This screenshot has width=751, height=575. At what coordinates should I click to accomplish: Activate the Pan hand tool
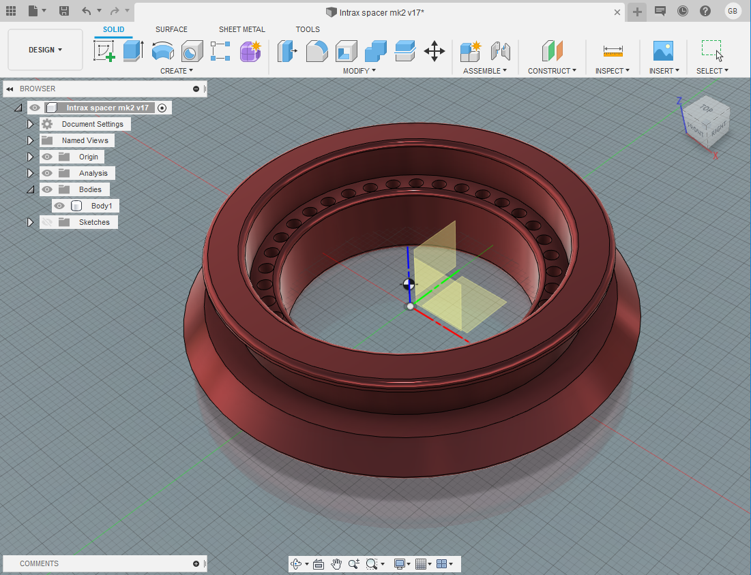pos(336,564)
